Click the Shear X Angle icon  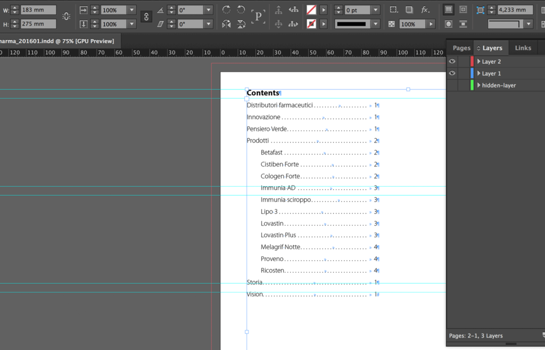[x=160, y=24]
